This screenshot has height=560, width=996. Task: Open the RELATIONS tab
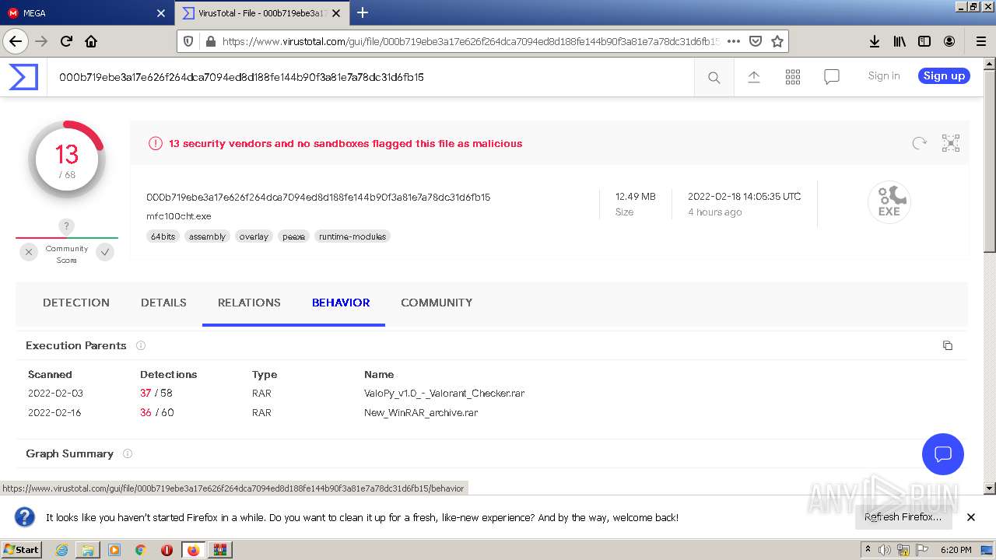249,303
